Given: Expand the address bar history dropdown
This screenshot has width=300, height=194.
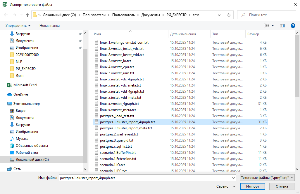Looking at the screenshot, I should click(219, 15).
